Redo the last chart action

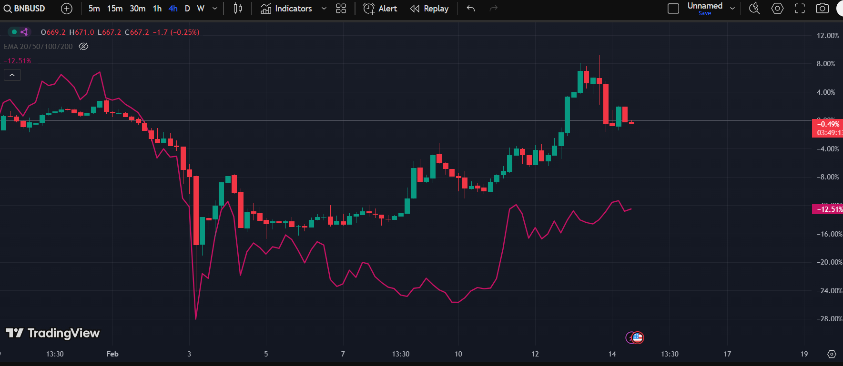(x=494, y=9)
